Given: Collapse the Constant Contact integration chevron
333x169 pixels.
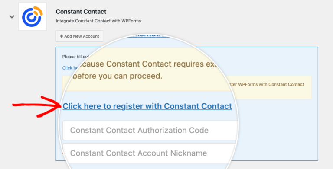Looking at the screenshot, I should pyautogui.click(x=12, y=16).
